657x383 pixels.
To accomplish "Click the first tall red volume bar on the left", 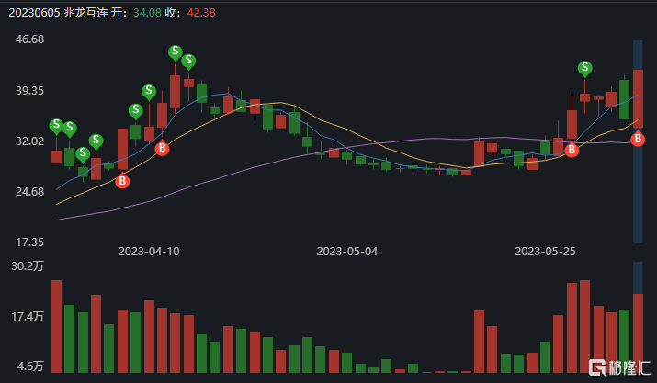I will 56,326.
